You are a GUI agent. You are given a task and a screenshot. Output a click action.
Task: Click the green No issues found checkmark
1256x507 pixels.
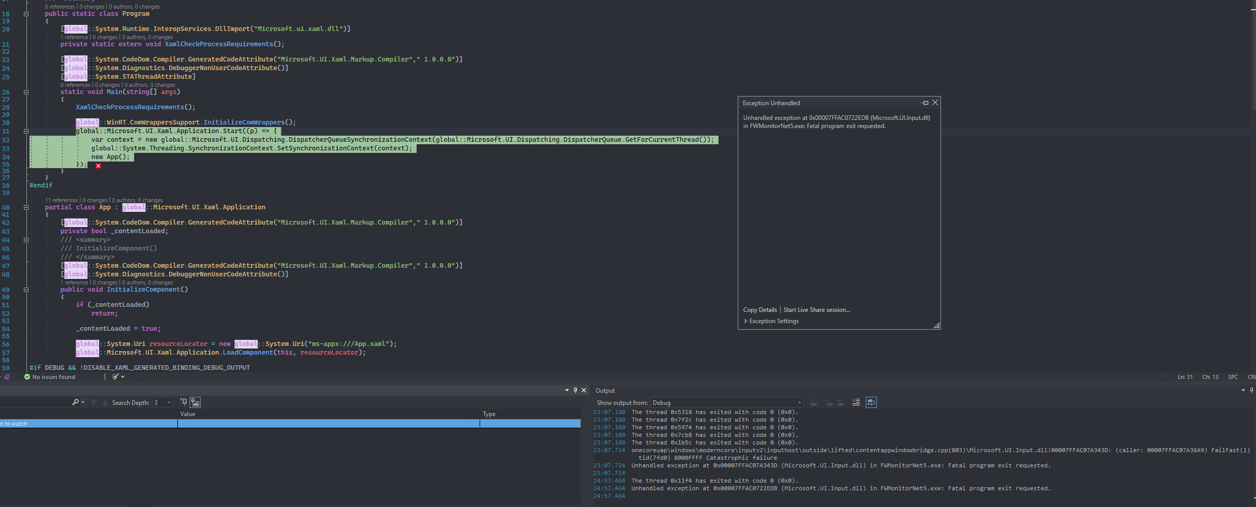click(x=26, y=376)
